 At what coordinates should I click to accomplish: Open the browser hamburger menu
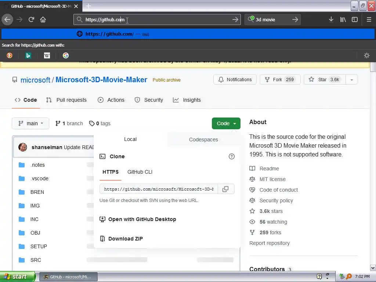click(x=369, y=19)
